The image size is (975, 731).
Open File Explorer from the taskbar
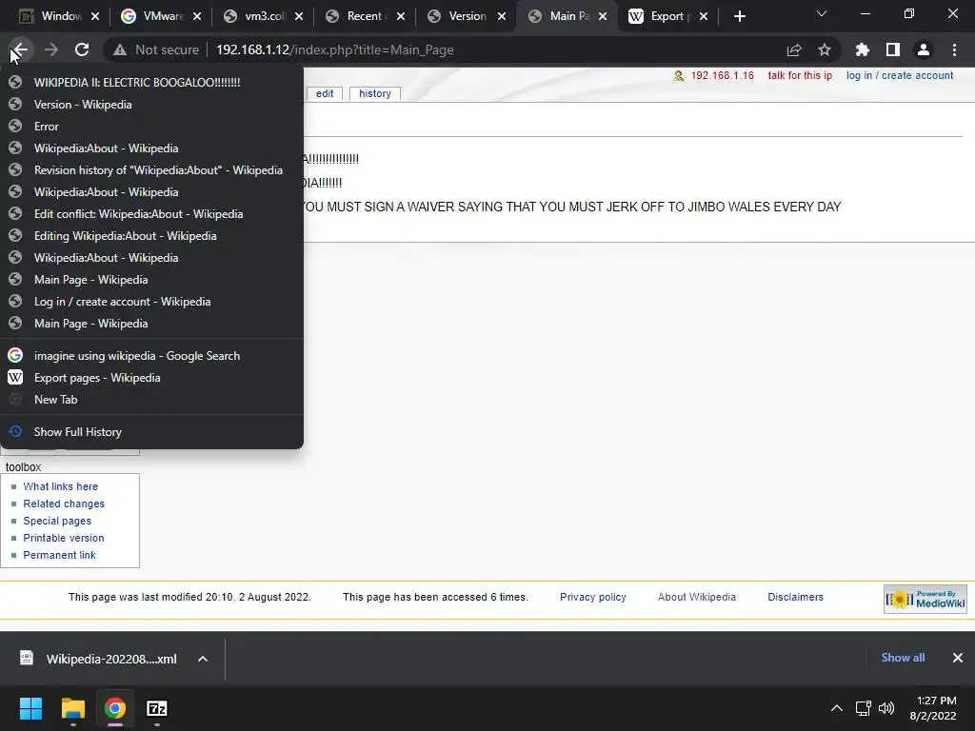(x=72, y=708)
